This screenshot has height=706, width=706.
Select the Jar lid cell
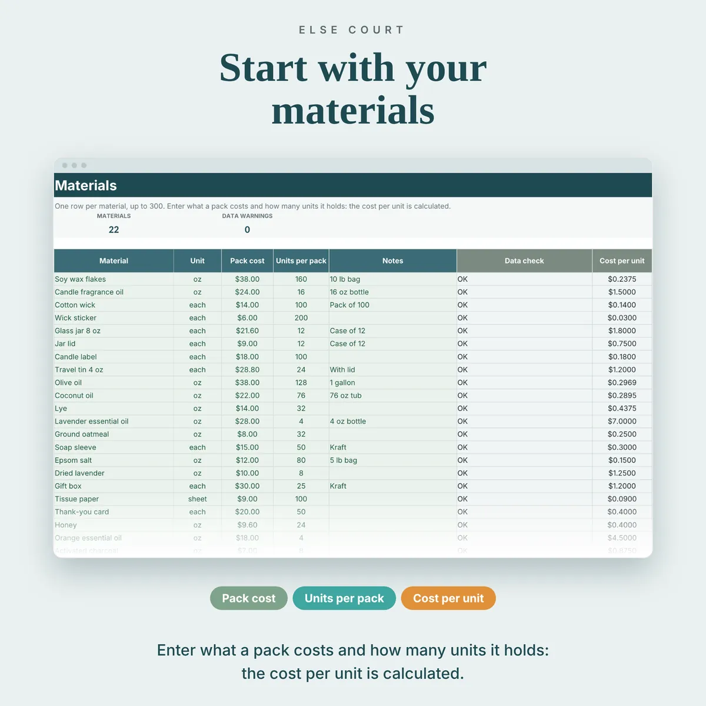[x=114, y=344]
